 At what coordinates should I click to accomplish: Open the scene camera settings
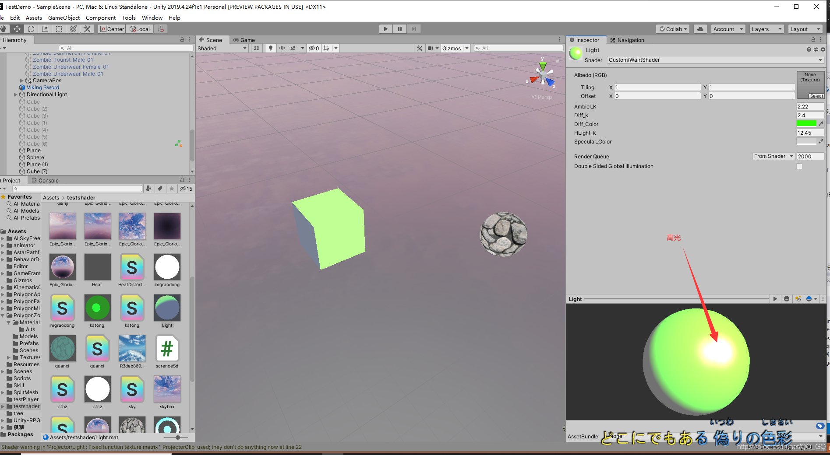tap(431, 48)
